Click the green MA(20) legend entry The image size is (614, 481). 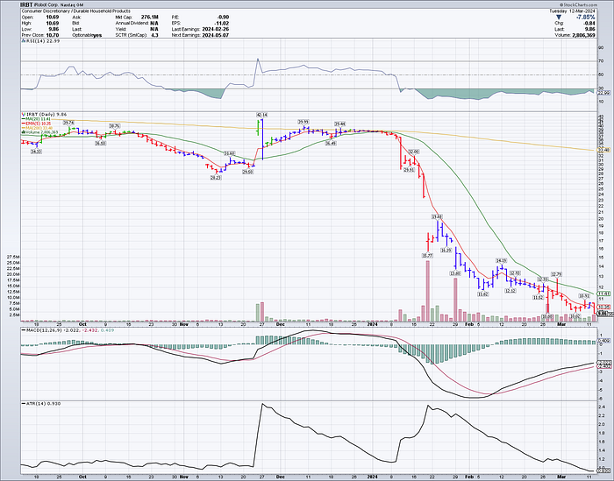(37, 118)
